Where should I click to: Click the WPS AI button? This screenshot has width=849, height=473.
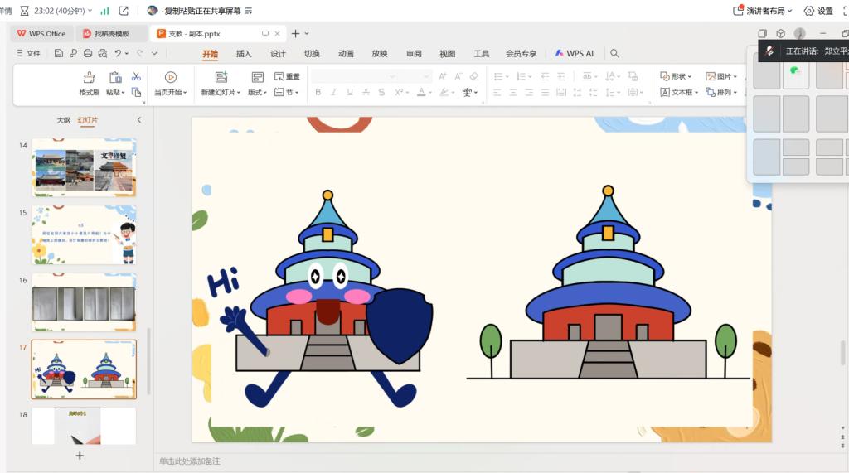[575, 54]
